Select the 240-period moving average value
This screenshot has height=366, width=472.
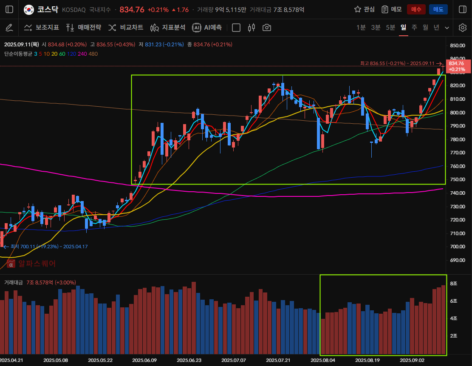pos(82,54)
